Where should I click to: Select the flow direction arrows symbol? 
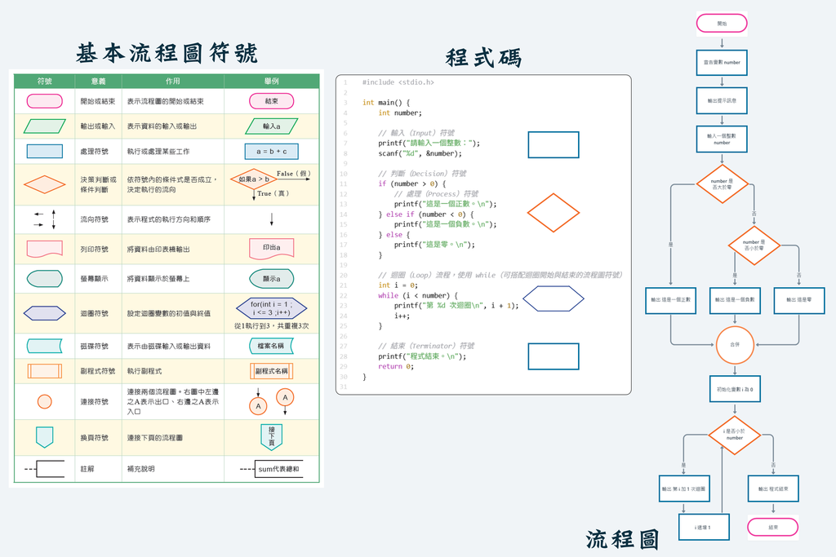[x=44, y=218]
